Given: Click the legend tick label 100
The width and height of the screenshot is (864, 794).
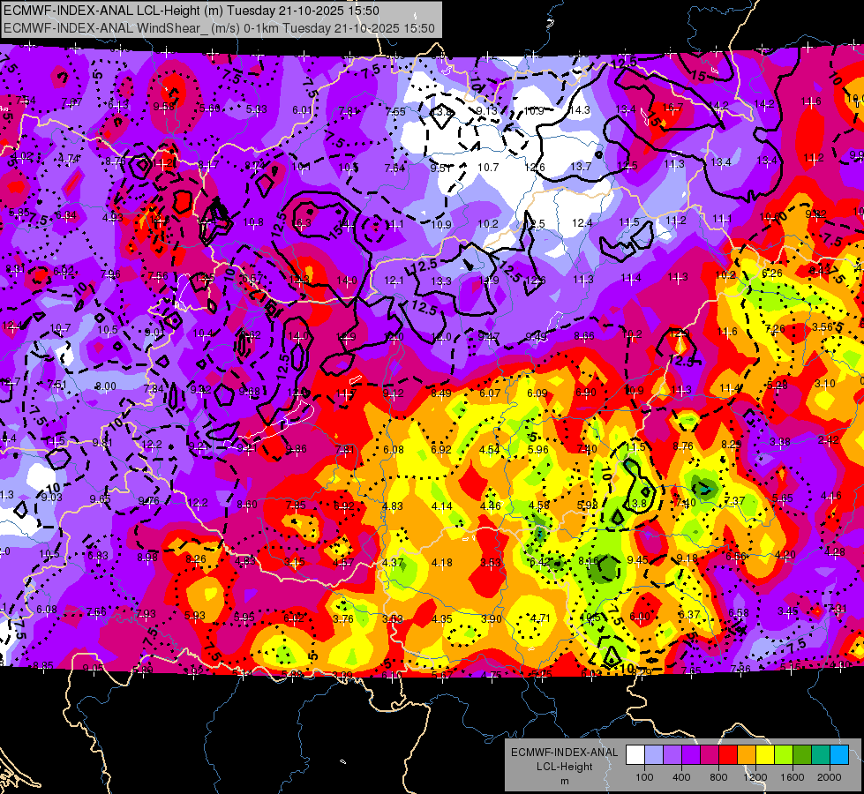Looking at the screenshot, I should [x=644, y=777].
